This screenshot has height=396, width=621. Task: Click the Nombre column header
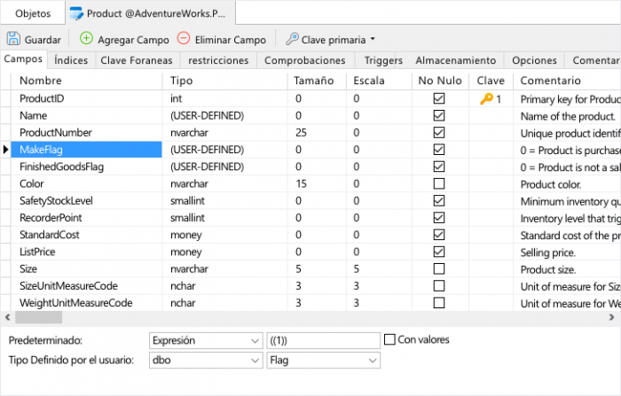pyautogui.click(x=86, y=81)
